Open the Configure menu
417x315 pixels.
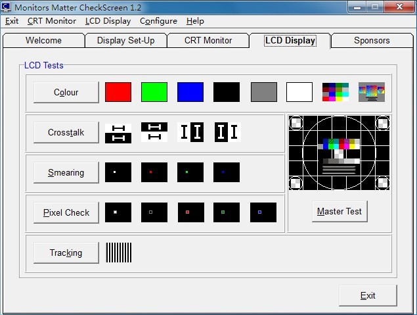[x=158, y=21]
